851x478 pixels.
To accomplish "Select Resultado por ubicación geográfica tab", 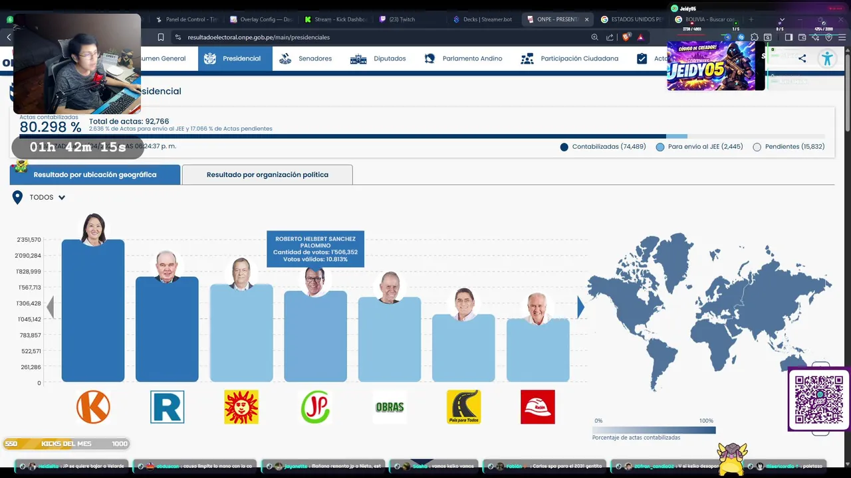I will point(95,175).
